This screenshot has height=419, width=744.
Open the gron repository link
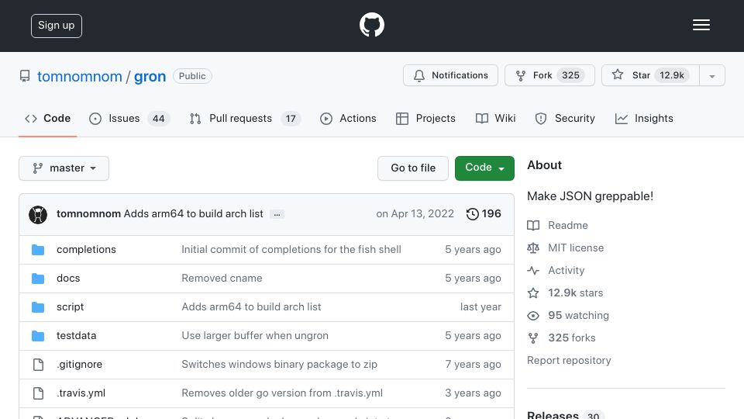(150, 77)
